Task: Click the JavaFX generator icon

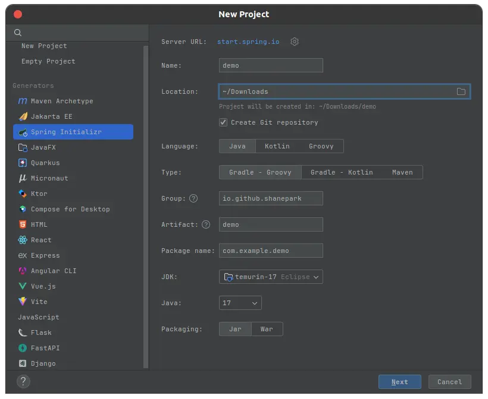Action: pyautogui.click(x=23, y=147)
